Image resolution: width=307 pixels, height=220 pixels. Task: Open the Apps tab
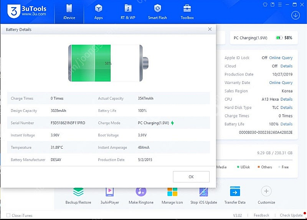[x=99, y=12]
